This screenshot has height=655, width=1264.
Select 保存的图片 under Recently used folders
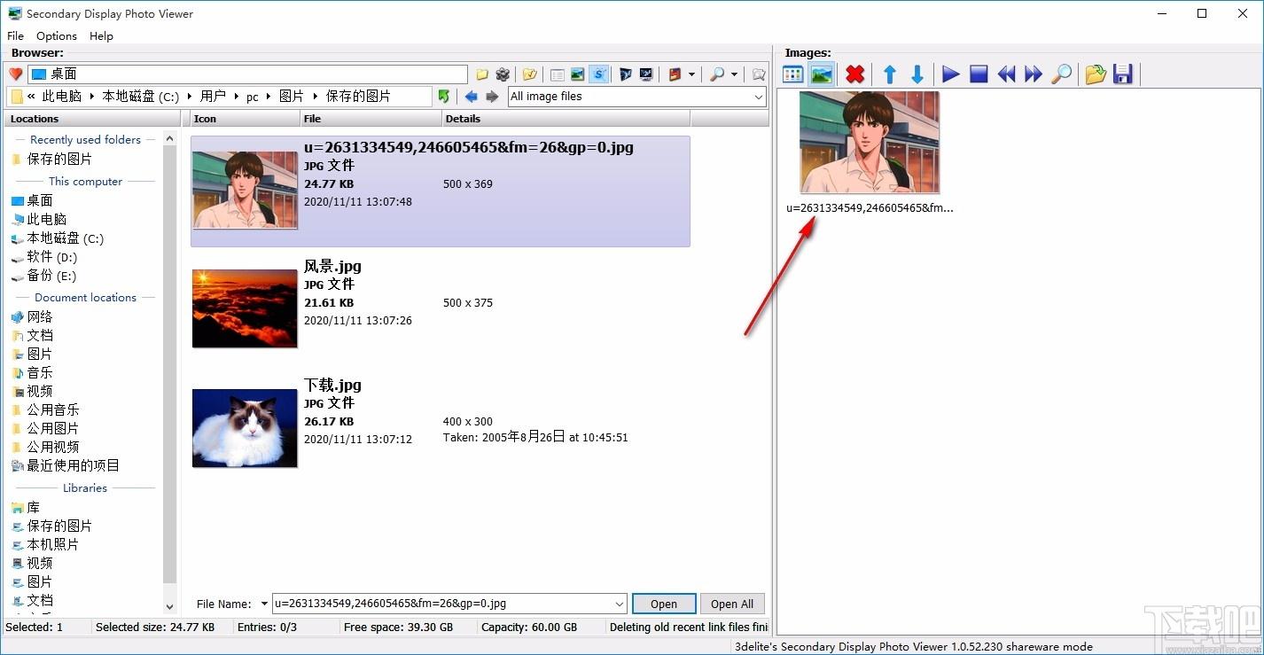tap(59, 159)
